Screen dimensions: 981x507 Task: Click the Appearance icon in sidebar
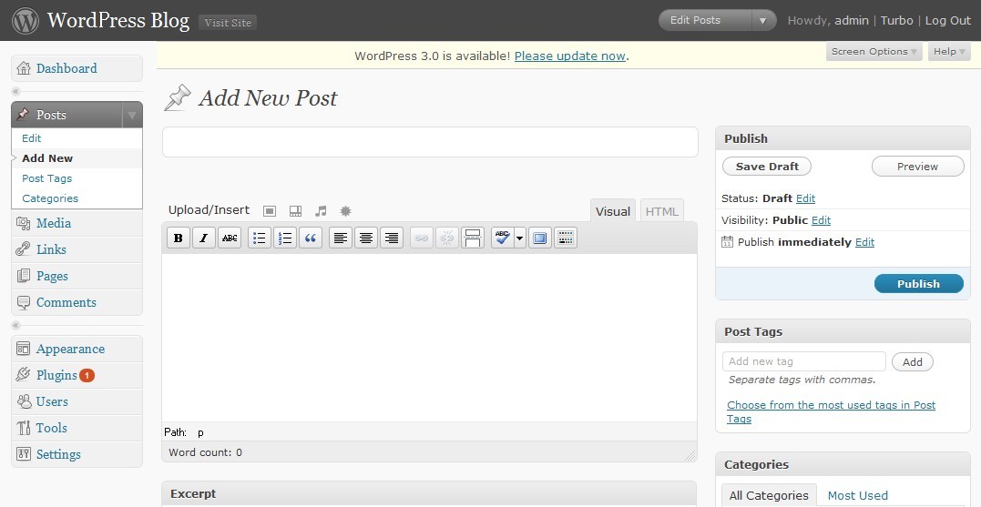[x=23, y=349]
